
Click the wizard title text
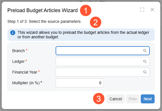(43, 10)
